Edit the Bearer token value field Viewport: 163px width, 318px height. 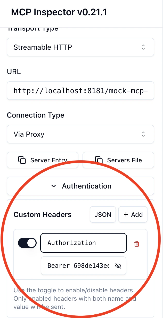click(x=84, y=266)
